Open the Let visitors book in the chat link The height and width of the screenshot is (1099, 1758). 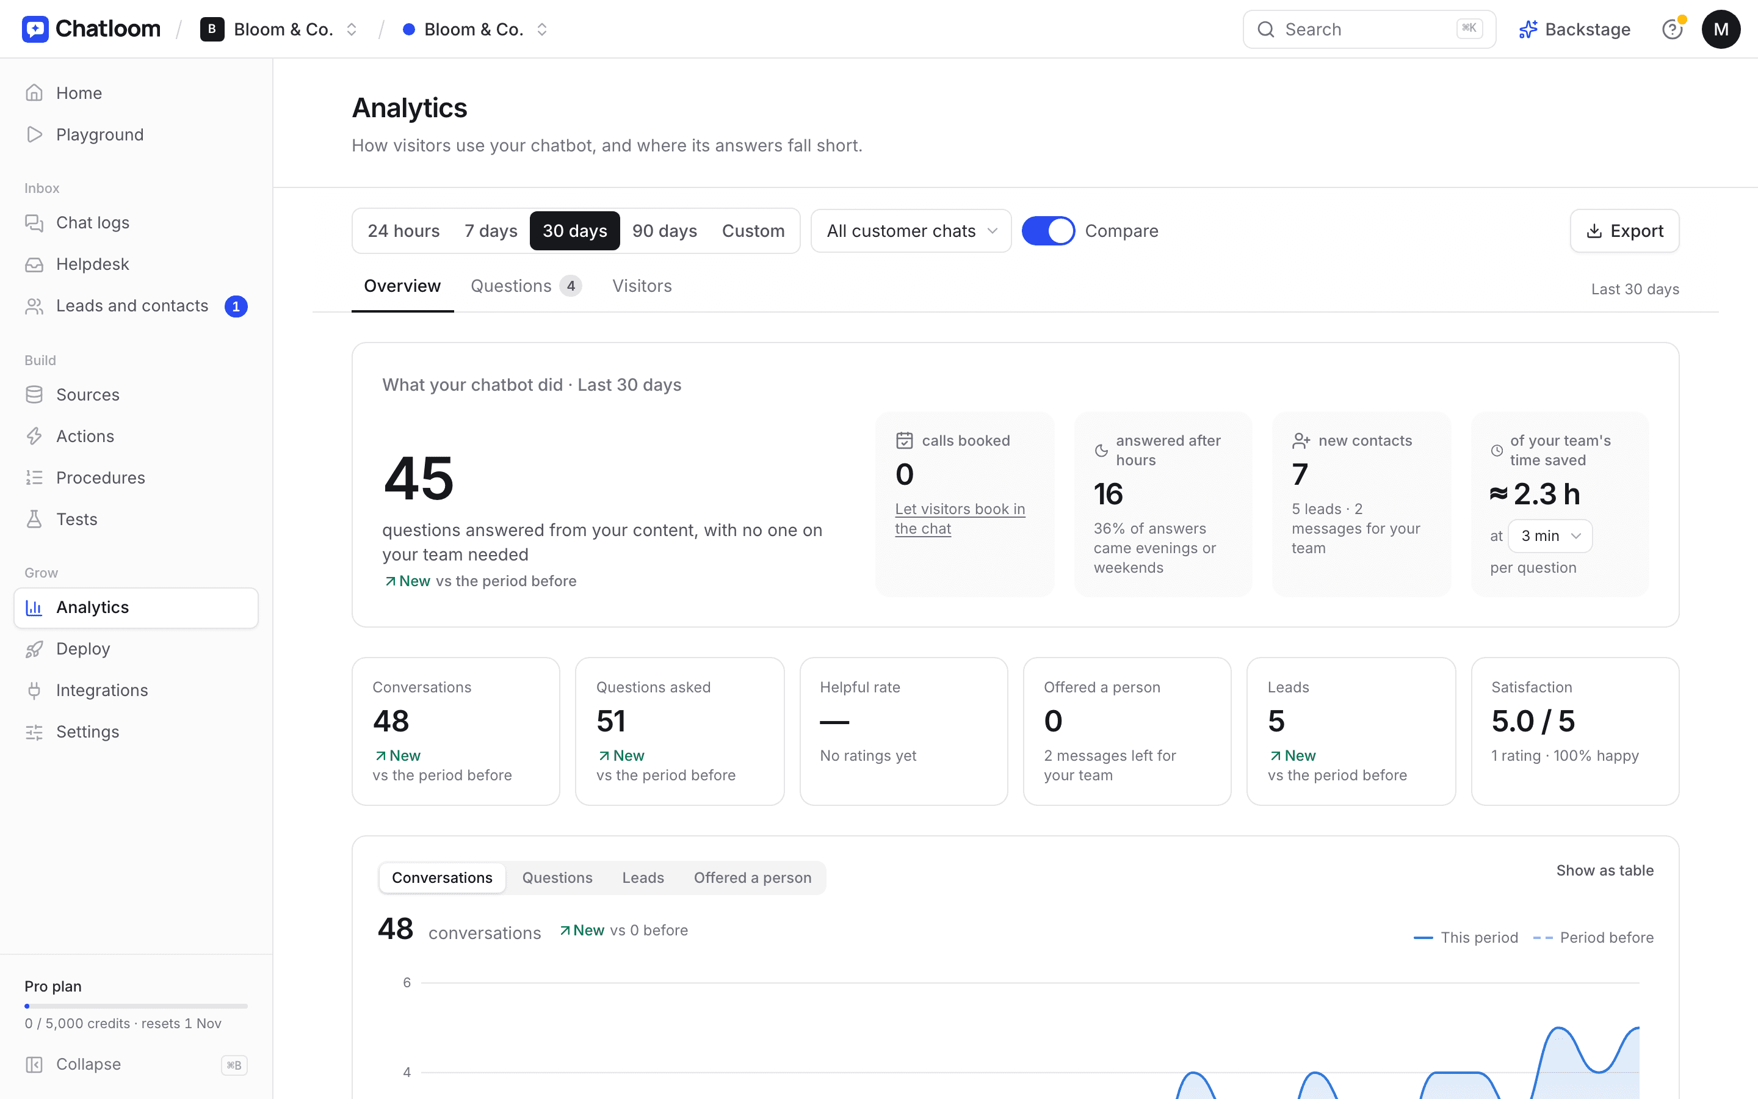coord(960,518)
